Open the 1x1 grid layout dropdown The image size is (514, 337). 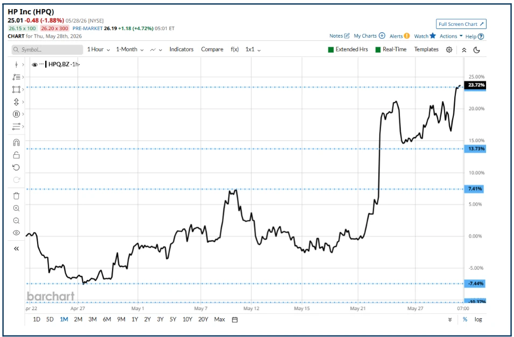click(253, 49)
